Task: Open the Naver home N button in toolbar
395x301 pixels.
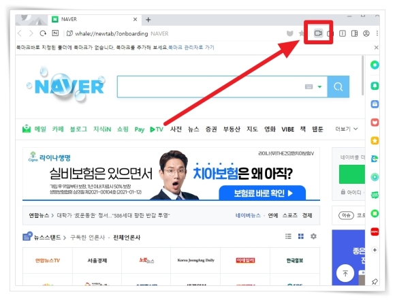Action: coord(55,33)
